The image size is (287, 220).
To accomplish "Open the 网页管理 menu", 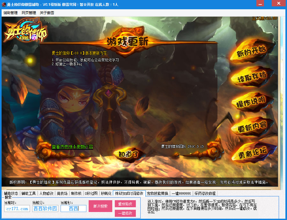I will pyautogui.click(x=29, y=13).
